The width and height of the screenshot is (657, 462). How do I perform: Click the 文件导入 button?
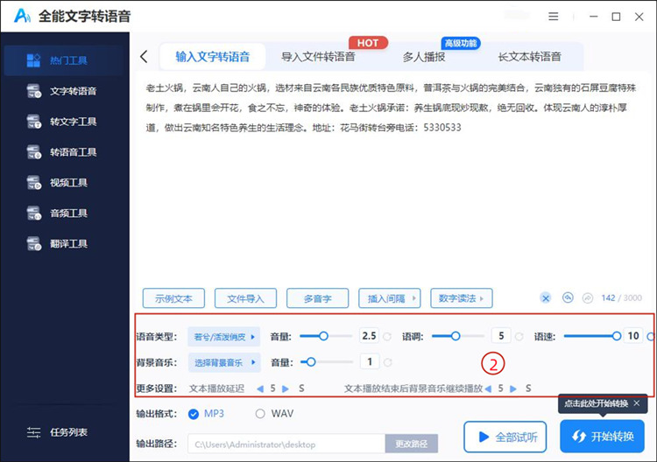point(245,298)
